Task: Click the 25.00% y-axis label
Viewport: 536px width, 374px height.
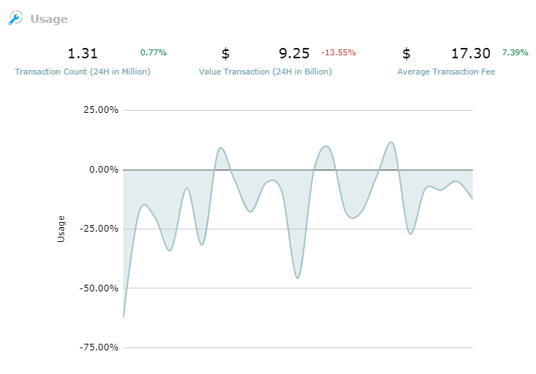Action: pyautogui.click(x=101, y=110)
